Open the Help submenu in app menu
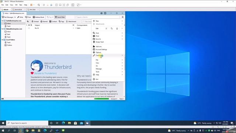This screenshot has height=133, width=236. coord(108,75)
